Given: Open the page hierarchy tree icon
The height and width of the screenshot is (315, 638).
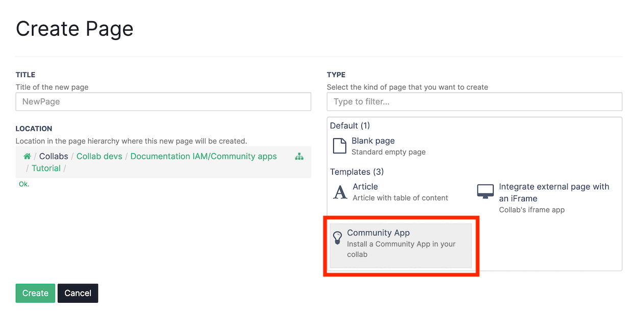Looking at the screenshot, I should tap(299, 157).
